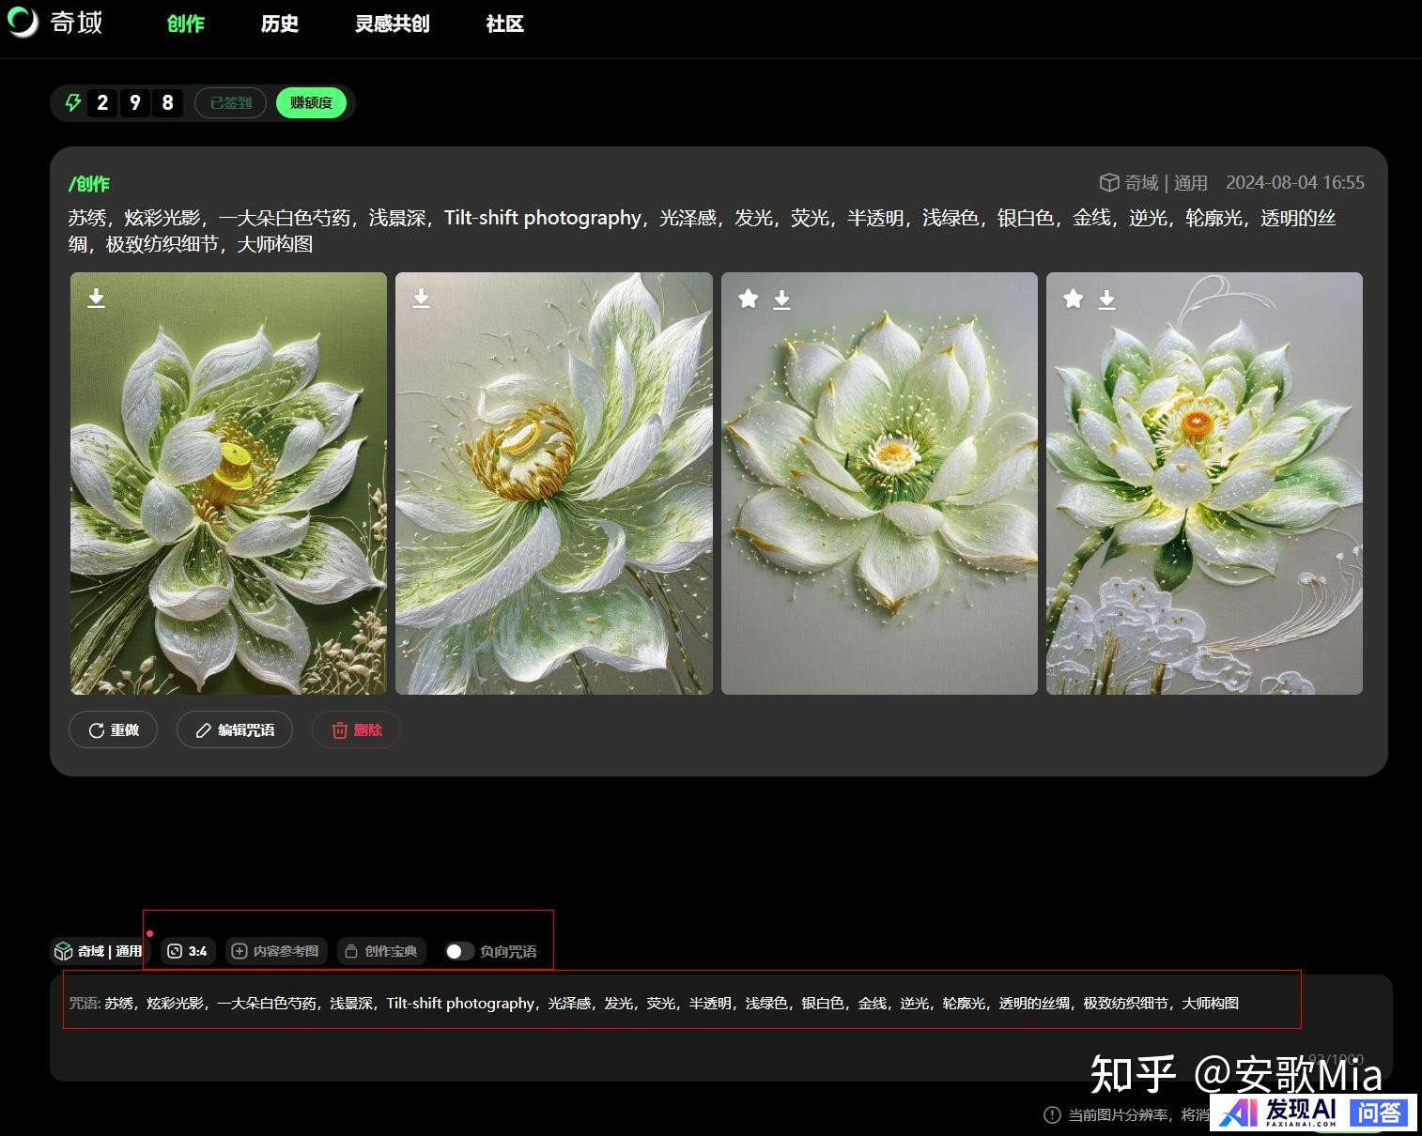The width and height of the screenshot is (1422, 1136).
Task: Open the 奇域 | 通用 model selector
Action: tap(99, 951)
